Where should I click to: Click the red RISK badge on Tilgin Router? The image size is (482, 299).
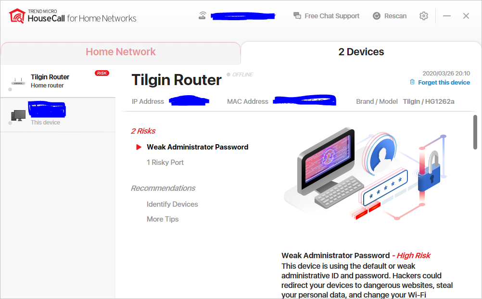102,73
